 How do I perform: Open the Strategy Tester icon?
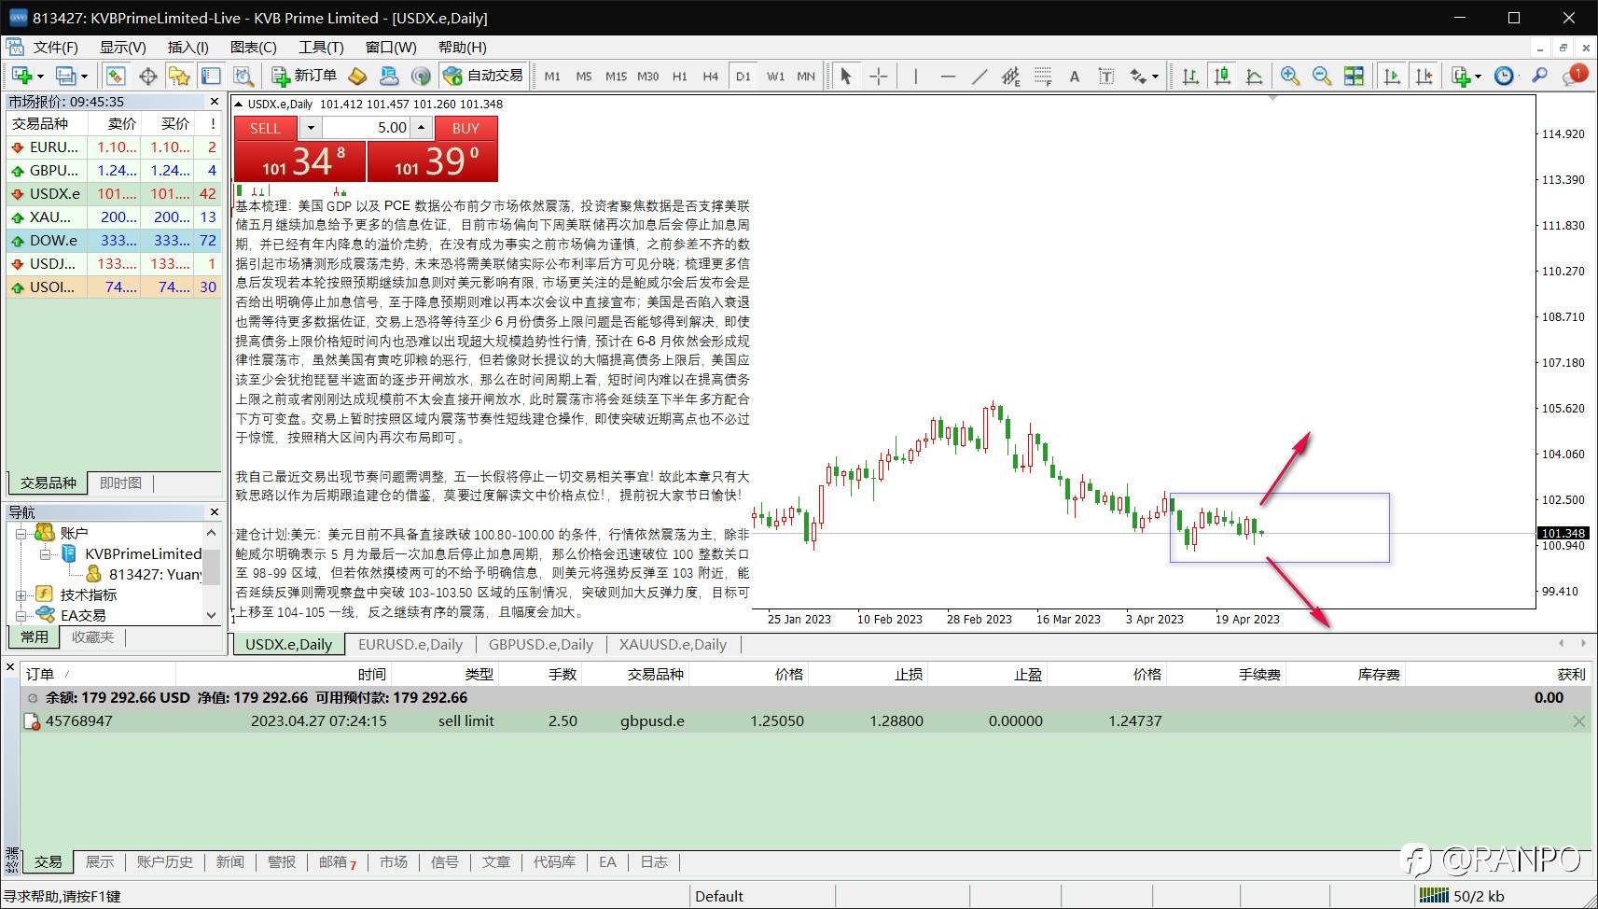(x=243, y=76)
